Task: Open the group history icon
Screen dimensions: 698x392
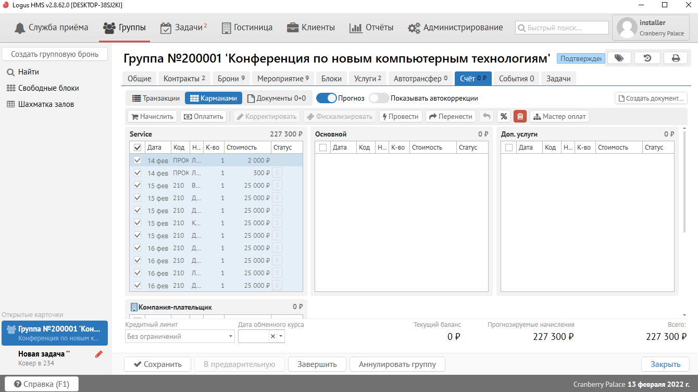Action: 647,58
